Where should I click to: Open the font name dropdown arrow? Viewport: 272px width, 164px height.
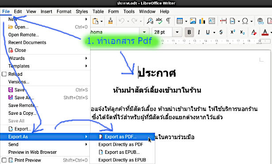[x=144, y=32]
